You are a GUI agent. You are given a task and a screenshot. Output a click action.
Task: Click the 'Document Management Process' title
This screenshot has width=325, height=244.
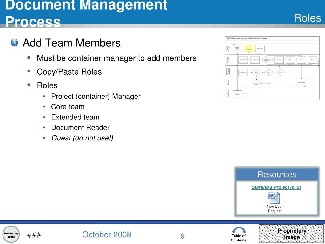[x=86, y=13]
